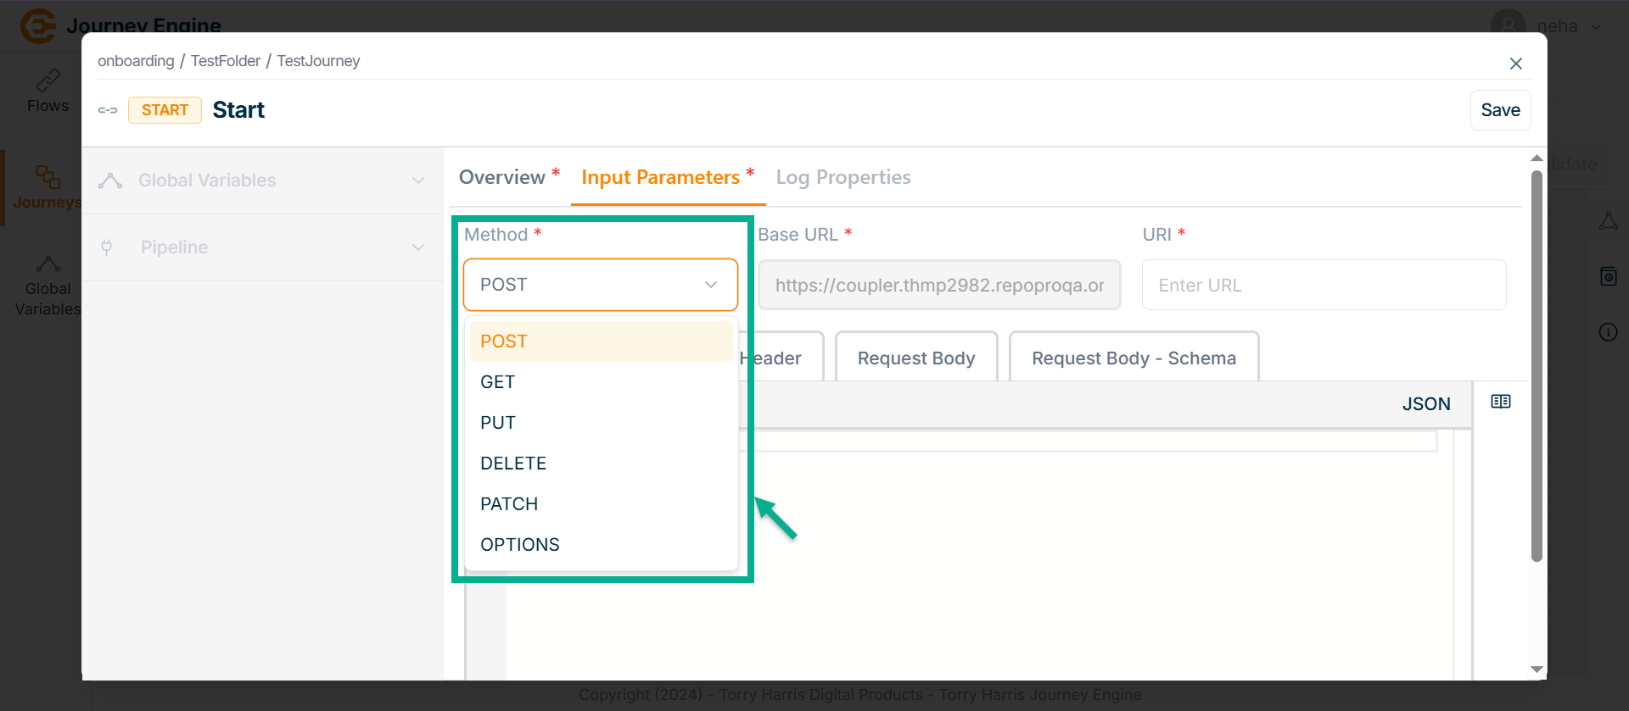Image resolution: width=1629 pixels, height=711 pixels.
Task: Switch to the Overview tab
Action: coord(502,177)
